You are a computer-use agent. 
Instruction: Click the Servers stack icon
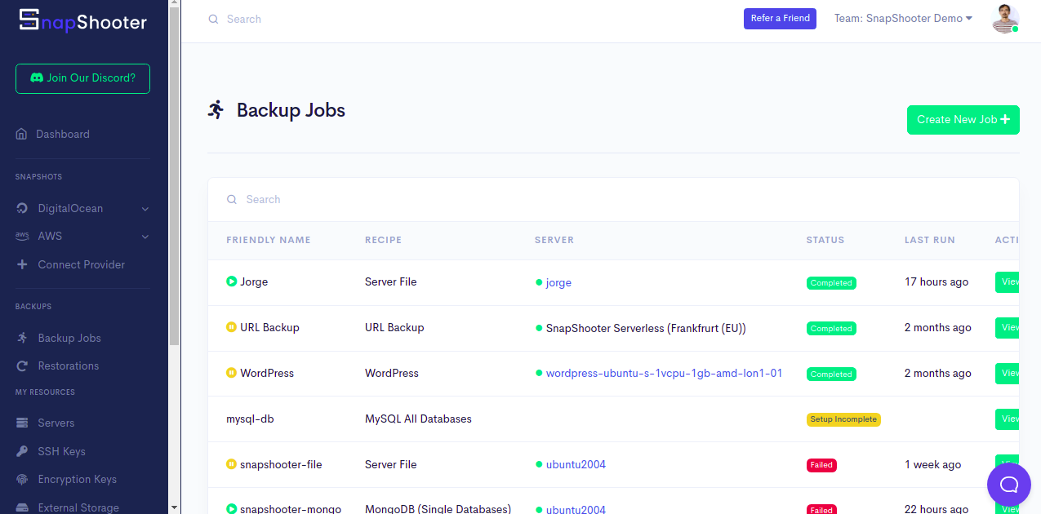[x=22, y=423]
